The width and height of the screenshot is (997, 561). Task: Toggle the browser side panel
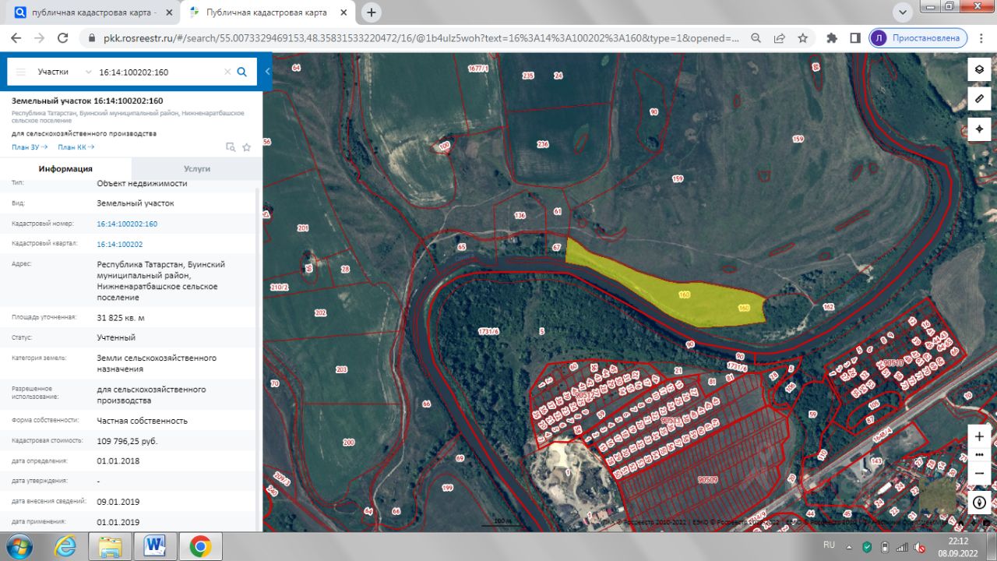click(855, 37)
